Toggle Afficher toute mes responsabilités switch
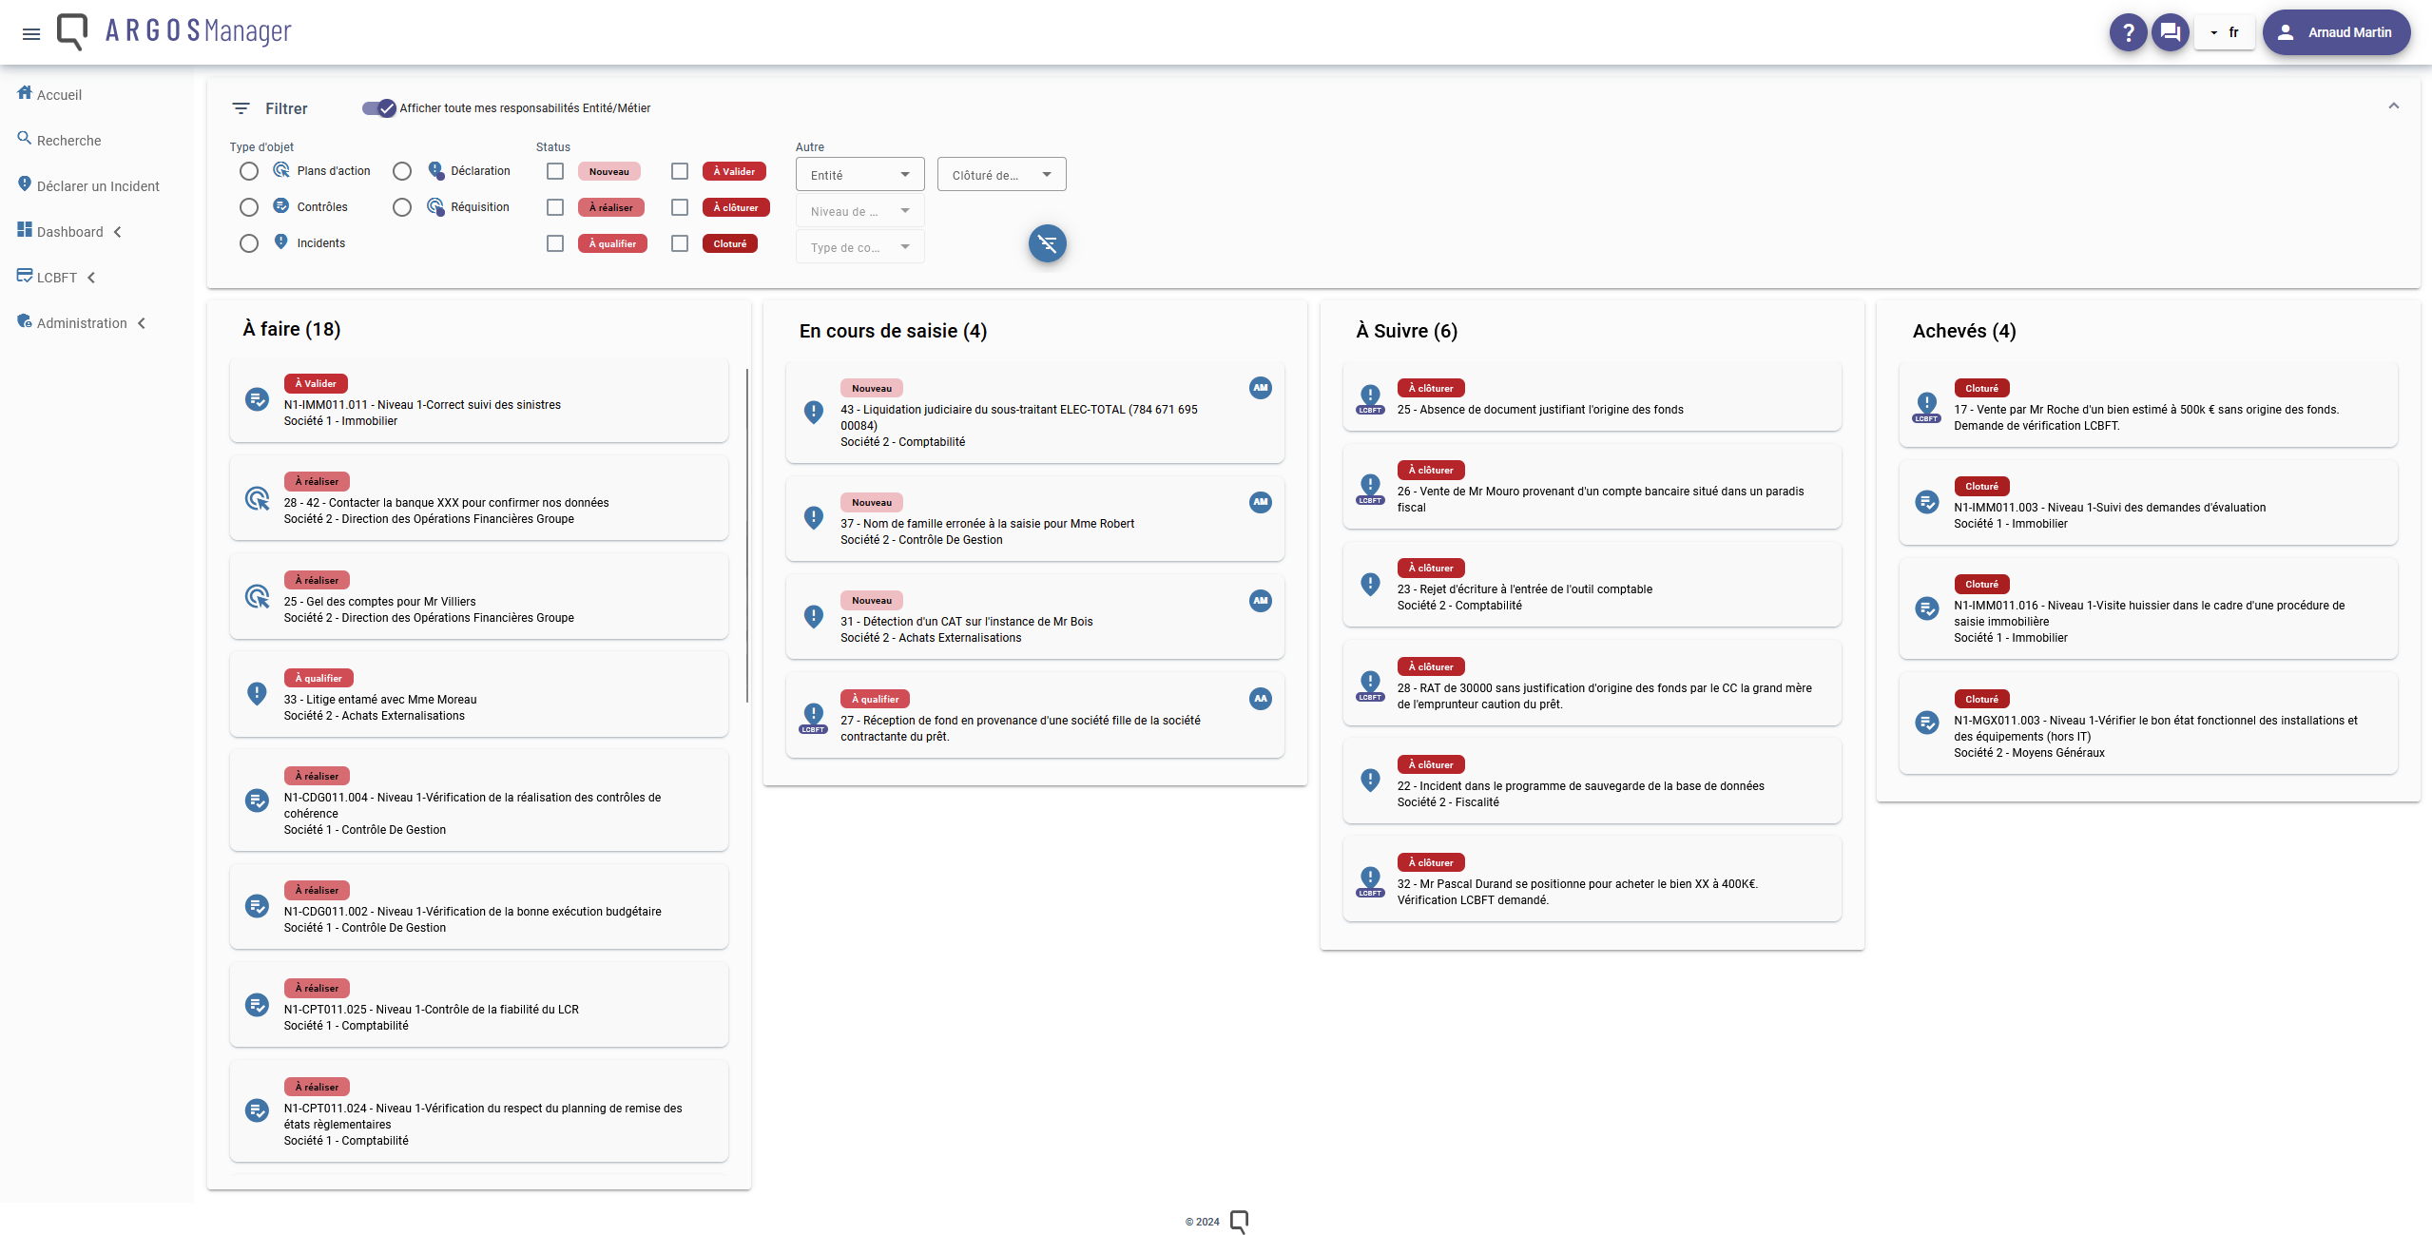Screen dimensions: 2432x1235 [378, 108]
